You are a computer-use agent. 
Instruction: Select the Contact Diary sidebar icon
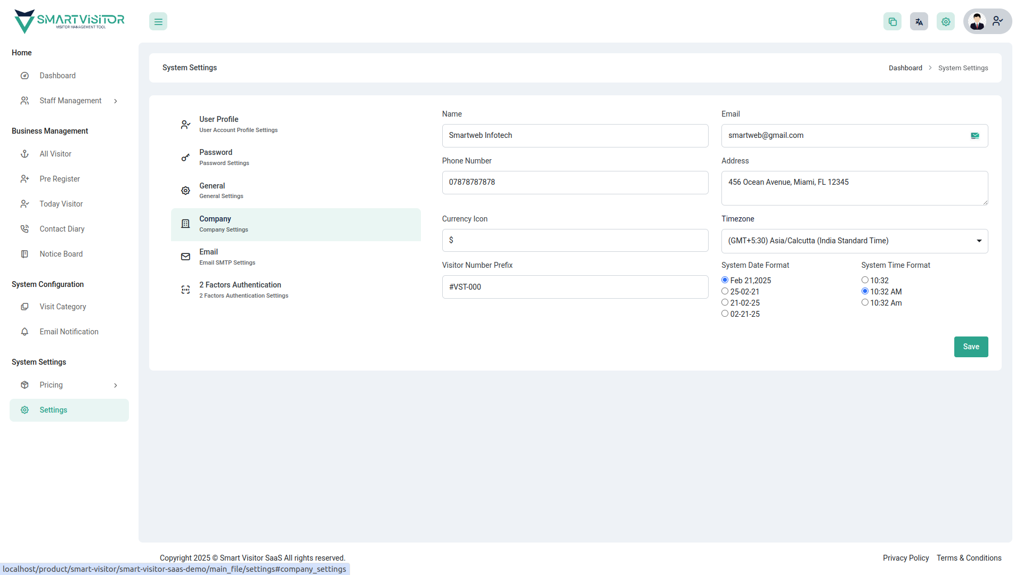(25, 228)
